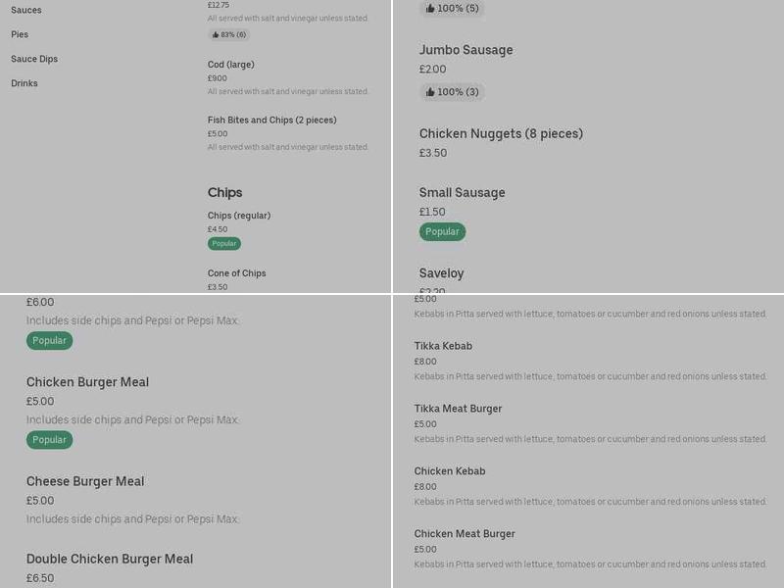Select the Small Sausage item
The image size is (784, 588).
click(x=462, y=192)
